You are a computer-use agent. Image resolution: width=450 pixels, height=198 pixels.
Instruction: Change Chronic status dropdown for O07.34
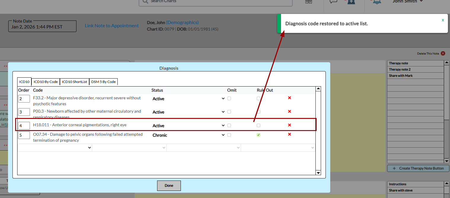click(x=189, y=135)
